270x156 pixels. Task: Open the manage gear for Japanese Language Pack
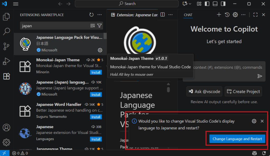click(x=100, y=50)
